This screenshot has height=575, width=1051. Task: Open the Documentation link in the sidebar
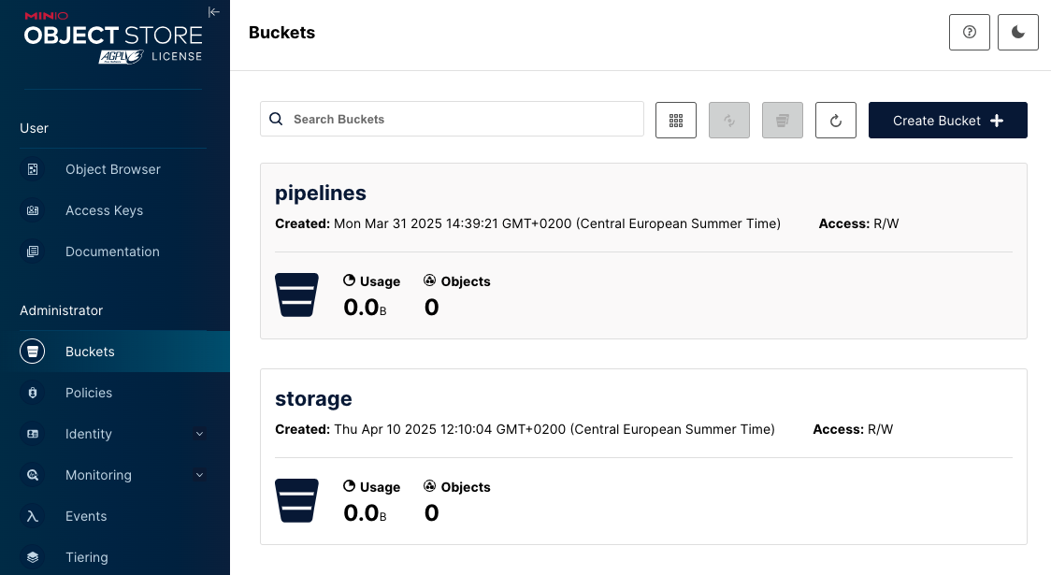coord(112,252)
